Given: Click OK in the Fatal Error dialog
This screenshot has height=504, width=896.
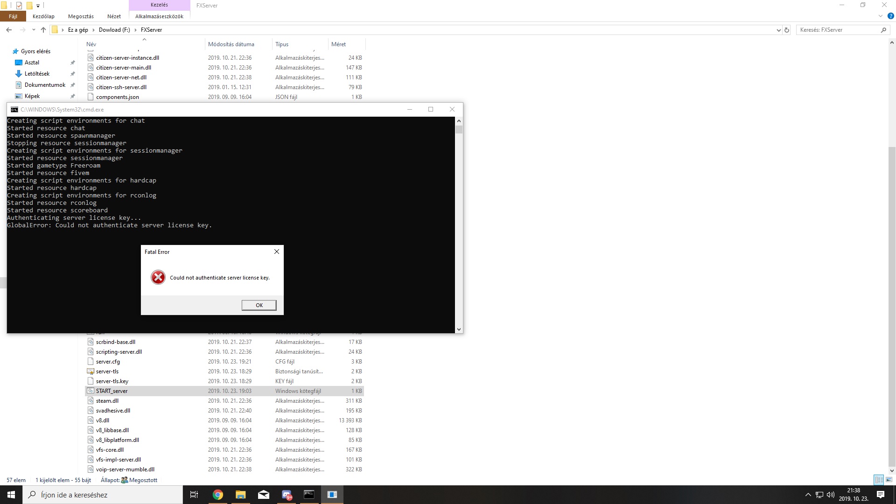Looking at the screenshot, I should click(x=259, y=305).
